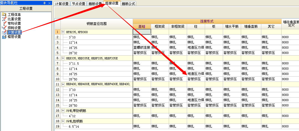Select the 板 column header

click(214, 27)
